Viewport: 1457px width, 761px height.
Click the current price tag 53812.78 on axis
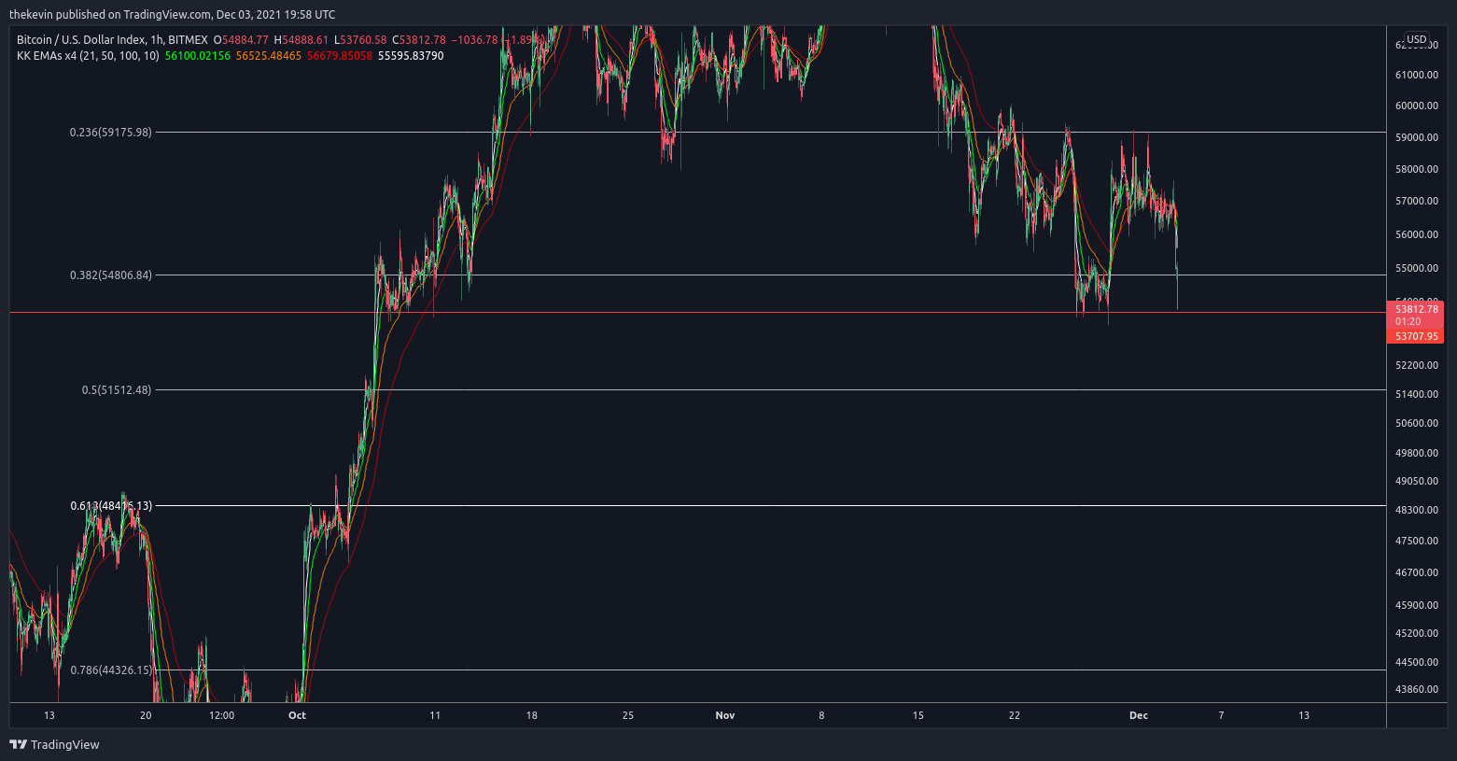pos(1416,309)
